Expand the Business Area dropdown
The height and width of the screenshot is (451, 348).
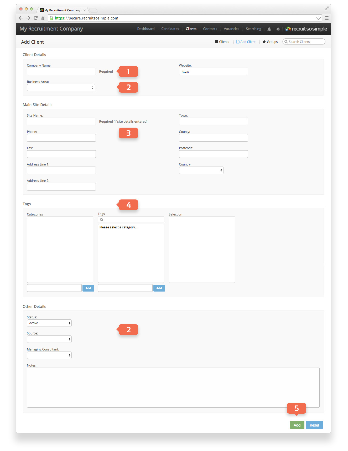pyautogui.click(x=61, y=88)
